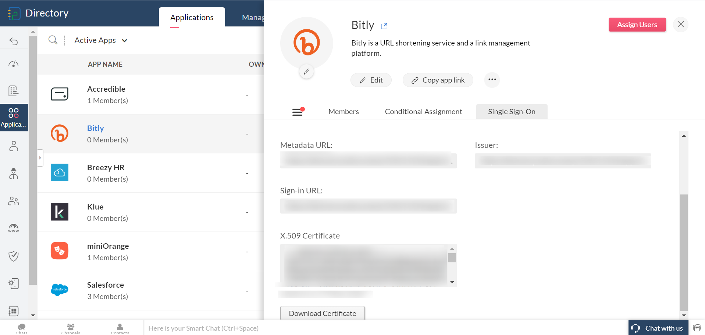Select the Breezy HR app row
Image resolution: width=705 pixels, height=335 pixels.
[x=150, y=173]
